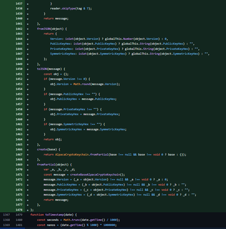Click 'if (message.SymmetricKeyHex' condition on line 1461

73,124
